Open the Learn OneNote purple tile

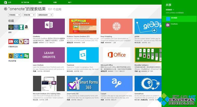(49, 55)
